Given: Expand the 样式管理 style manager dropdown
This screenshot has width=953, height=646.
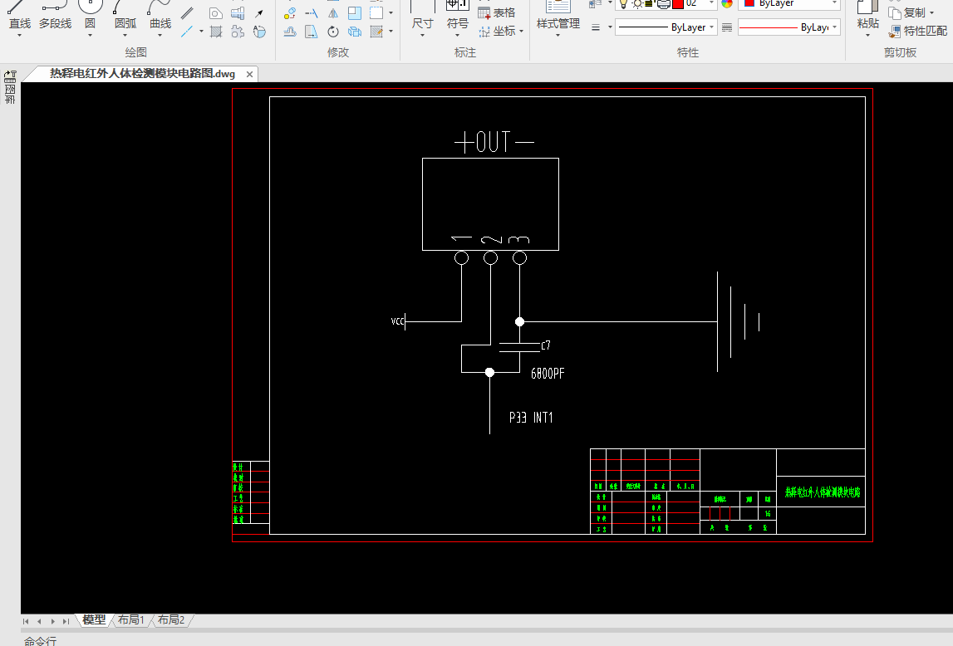Looking at the screenshot, I should click(558, 35).
